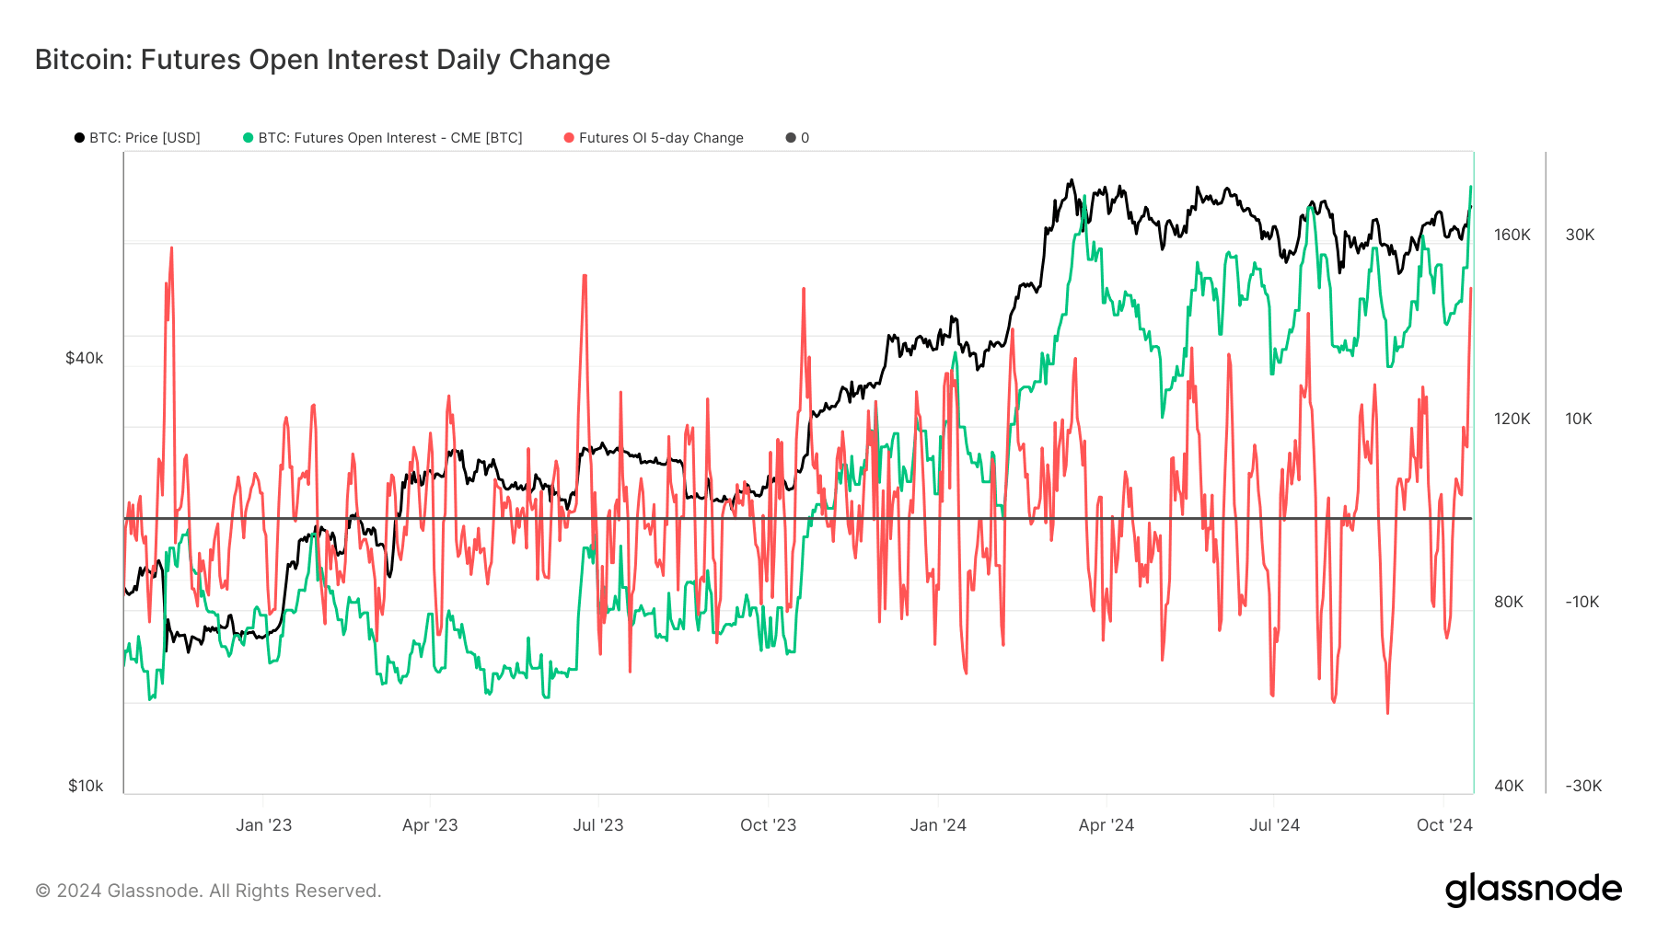Click the 10K change axis label
This screenshot has width=1657, height=932.
click(1579, 419)
